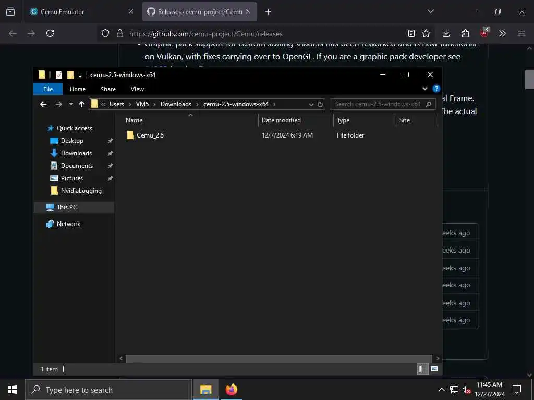Screen dimensions: 534x400
Task: Refresh the Explorer address bar
Action: point(320,104)
